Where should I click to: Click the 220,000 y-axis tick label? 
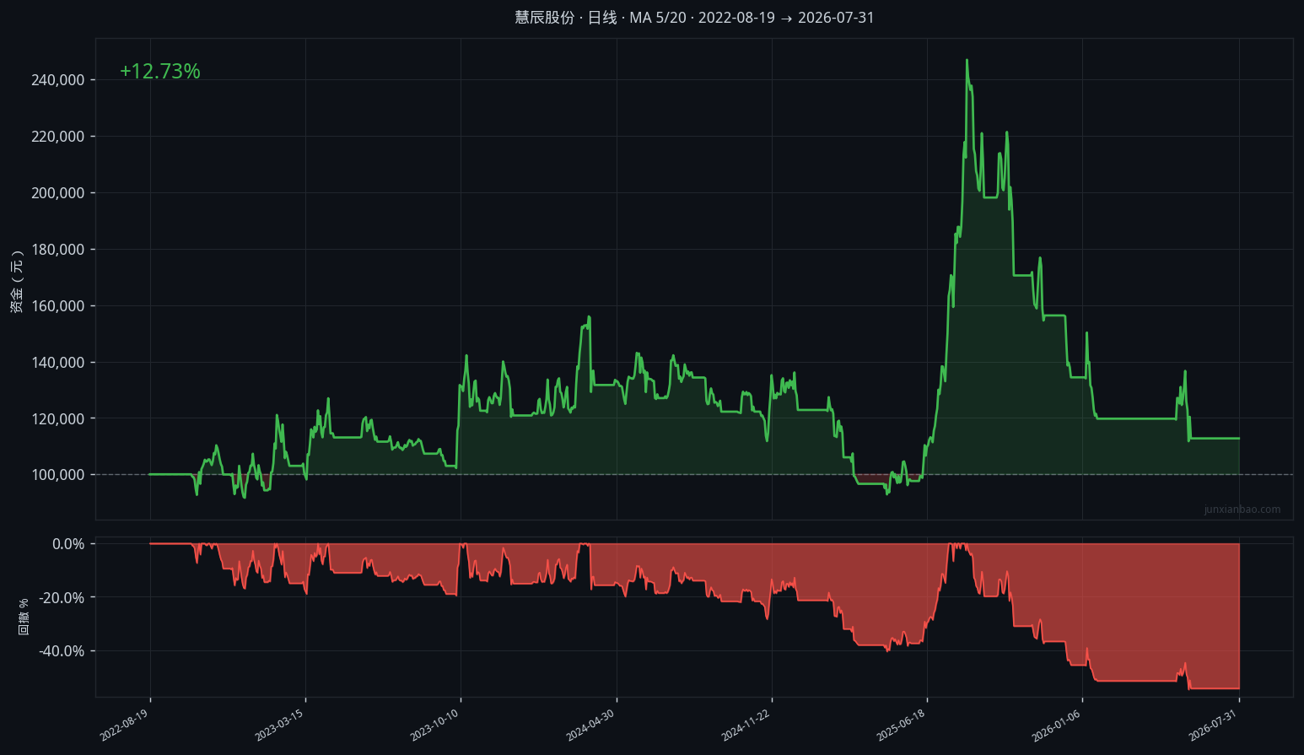pyautogui.click(x=58, y=137)
